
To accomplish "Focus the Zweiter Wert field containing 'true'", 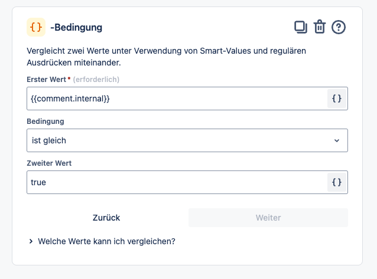I will [177, 182].
